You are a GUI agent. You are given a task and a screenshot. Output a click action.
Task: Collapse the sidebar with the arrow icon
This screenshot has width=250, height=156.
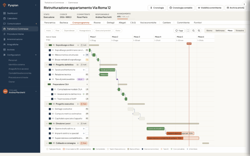click(36, 5)
